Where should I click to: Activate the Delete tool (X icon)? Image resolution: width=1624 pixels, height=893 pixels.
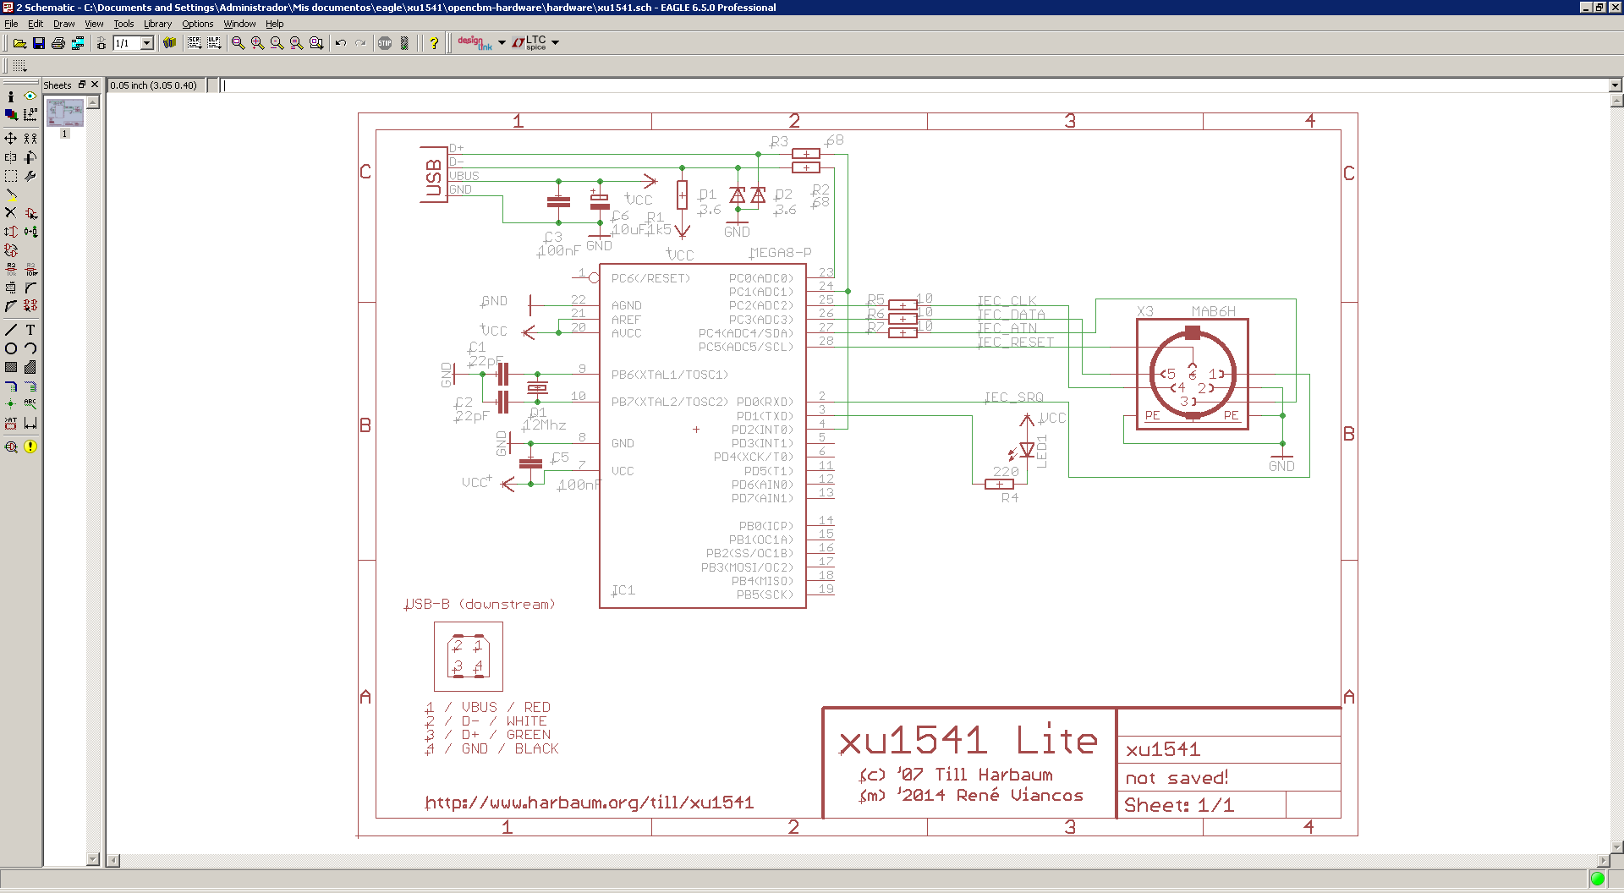(x=11, y=213)
